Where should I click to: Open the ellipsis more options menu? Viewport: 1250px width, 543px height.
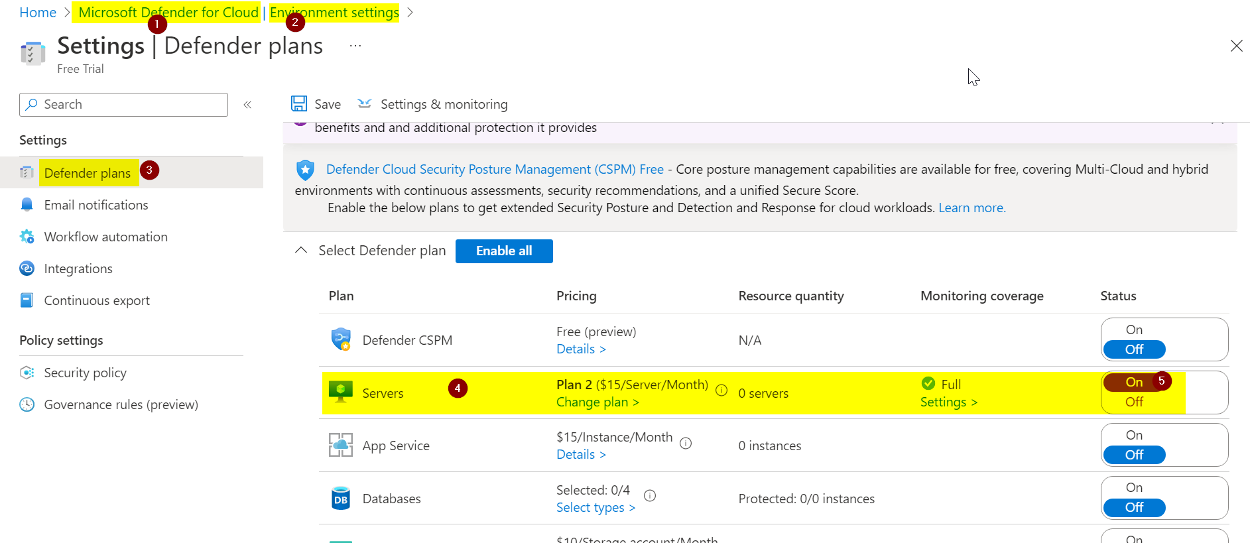(355, 46)
